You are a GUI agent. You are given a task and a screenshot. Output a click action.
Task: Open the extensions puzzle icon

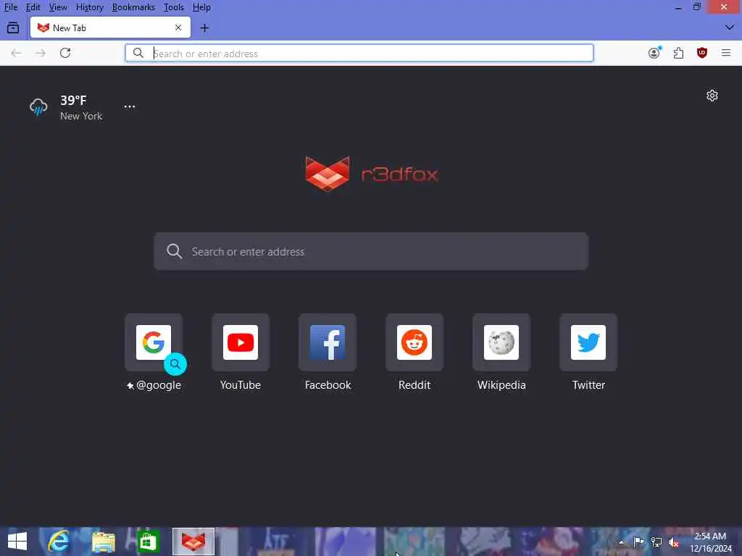(678, 53)
